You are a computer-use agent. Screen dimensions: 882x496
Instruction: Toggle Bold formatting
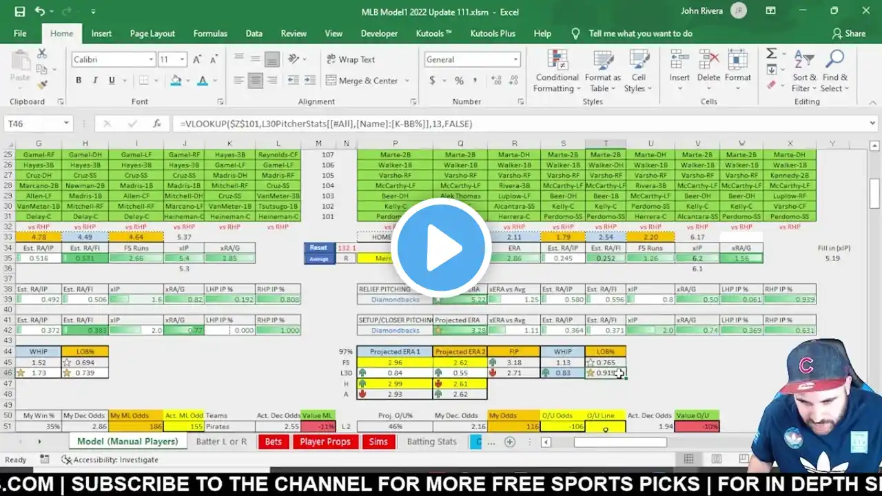(x=79, y=81)
